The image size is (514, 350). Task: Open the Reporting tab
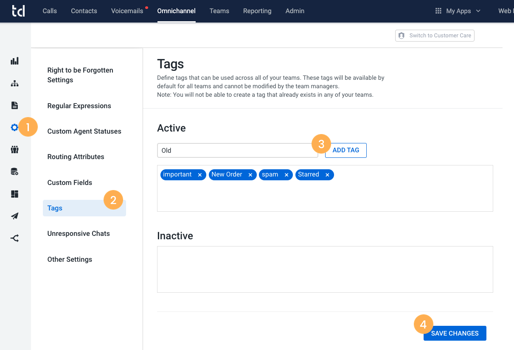tap(257, 11)
